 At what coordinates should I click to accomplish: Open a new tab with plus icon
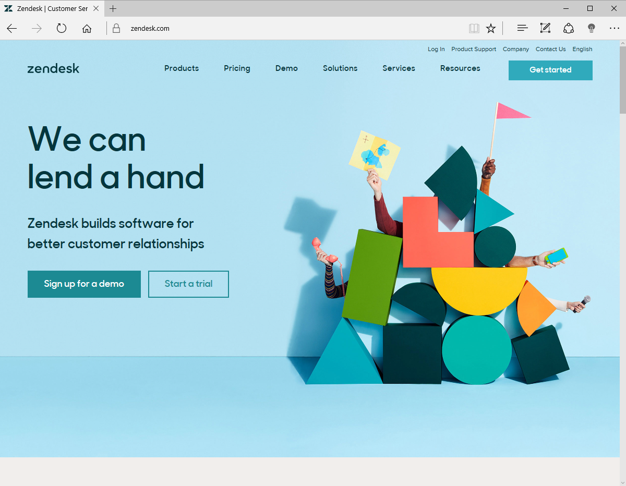point(113,8)
